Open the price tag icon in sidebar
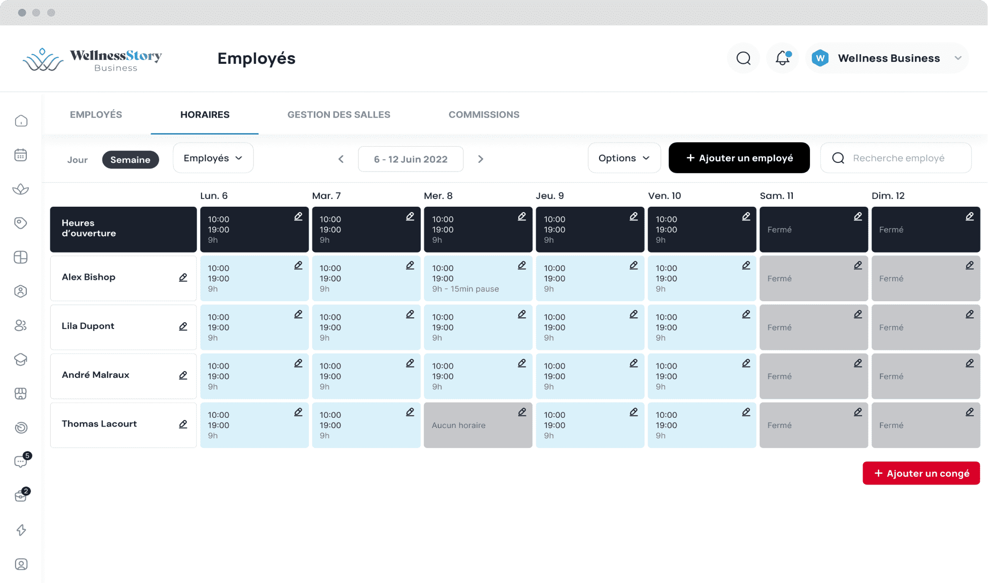Viewport: 988px width, 583px height. 21,223
